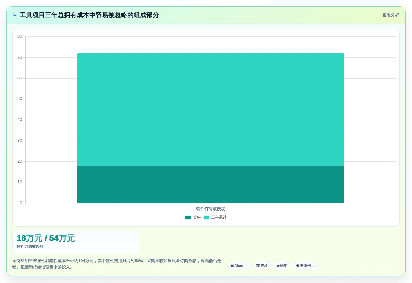Click the summary paragraph about 104万元
Screen dimensions: 412x283
[x=117, y=264]
